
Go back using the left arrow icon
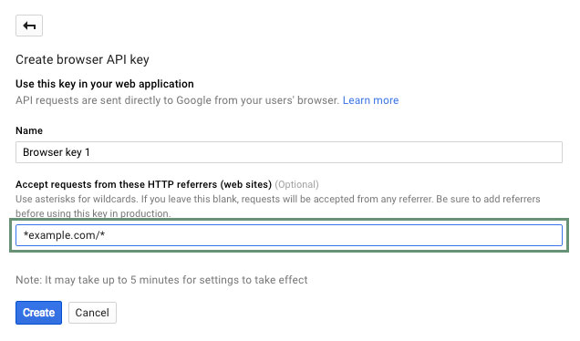pos(29,26)
